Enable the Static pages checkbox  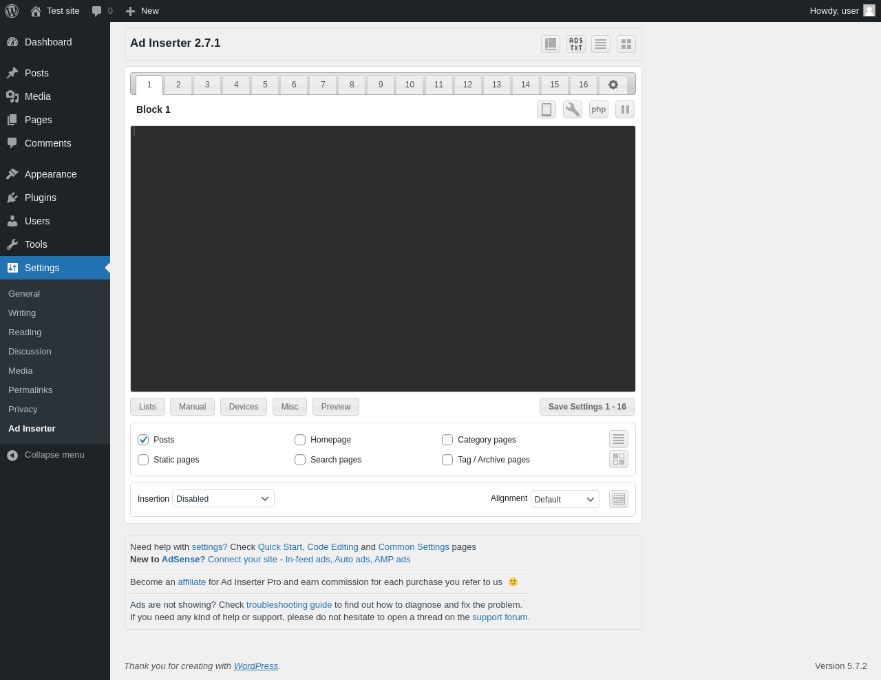coord(143,460)
